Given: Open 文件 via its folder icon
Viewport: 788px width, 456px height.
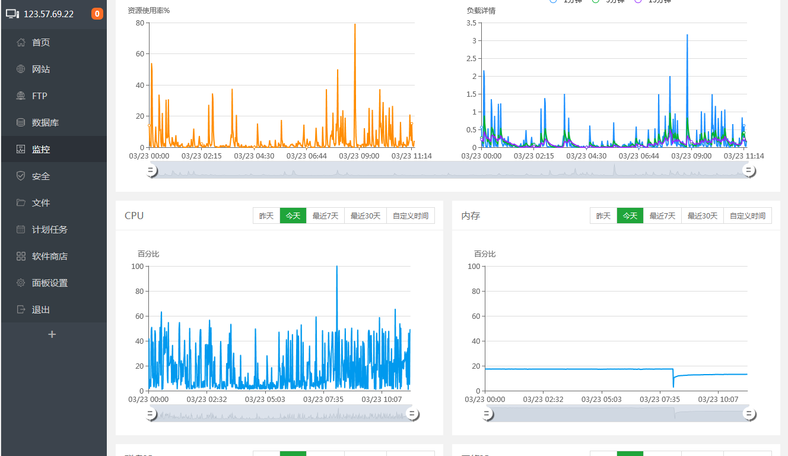Looking at the screenshot, I should pyautogui.click(x=21, y=202).
